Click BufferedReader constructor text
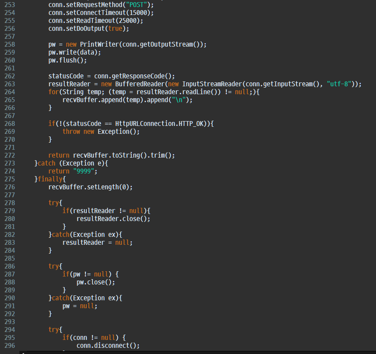This screenshot has height=354, width=376. [x=140, y=84]
